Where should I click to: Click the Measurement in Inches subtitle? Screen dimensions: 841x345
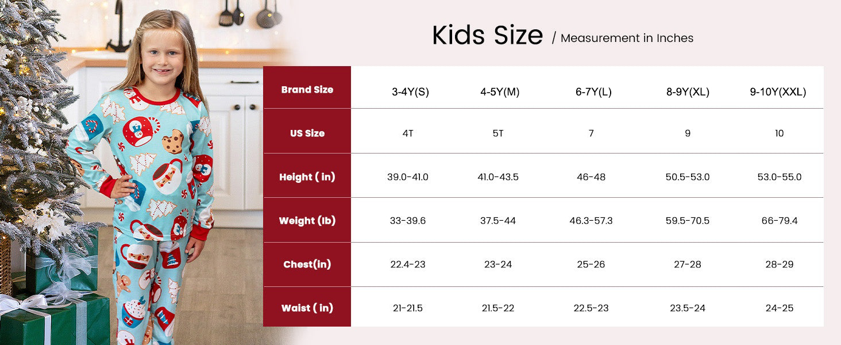pos(627,39)
